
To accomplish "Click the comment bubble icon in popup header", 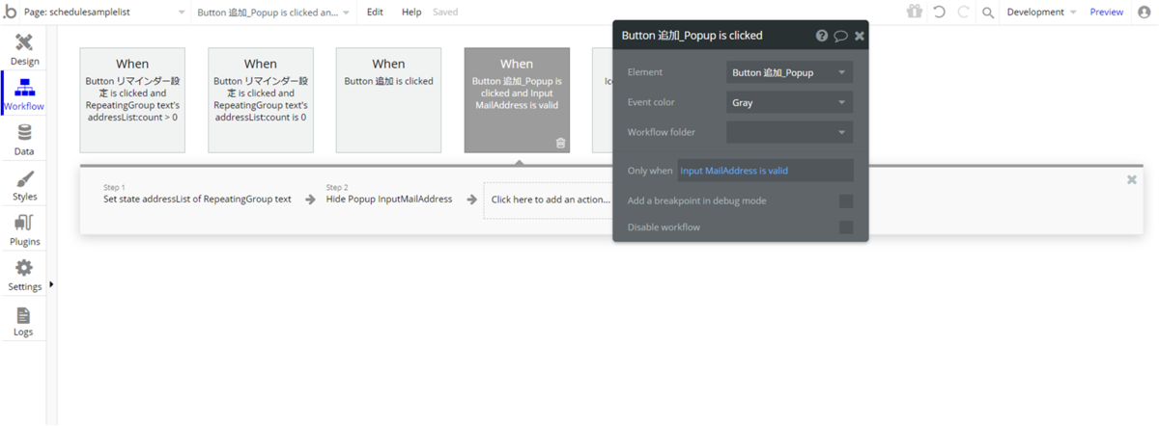I will coord(840,36).
